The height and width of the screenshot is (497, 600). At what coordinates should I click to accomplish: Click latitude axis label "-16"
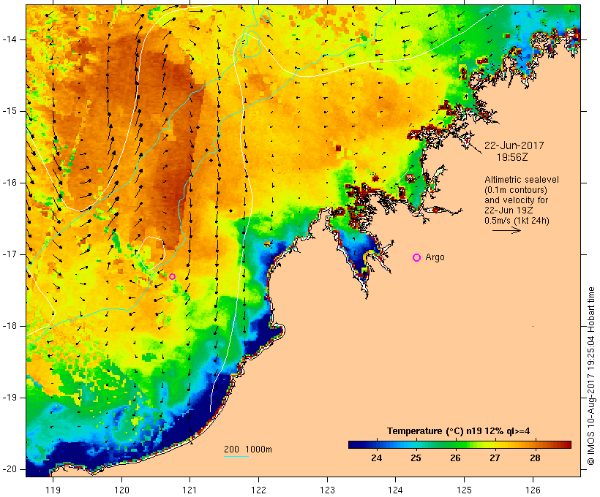10,183
